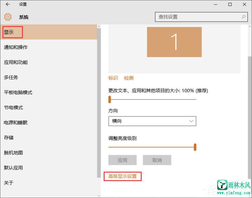Viewport: 252px width, 198px height.
Task: Click the settings gear icon beside 系统
Action: click(8, 17)
